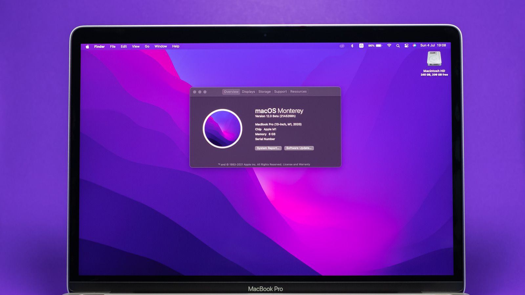The image size is (525, 295).
Task: Click the Creative Cloud menu bar icon
Action: click(342, 46)
